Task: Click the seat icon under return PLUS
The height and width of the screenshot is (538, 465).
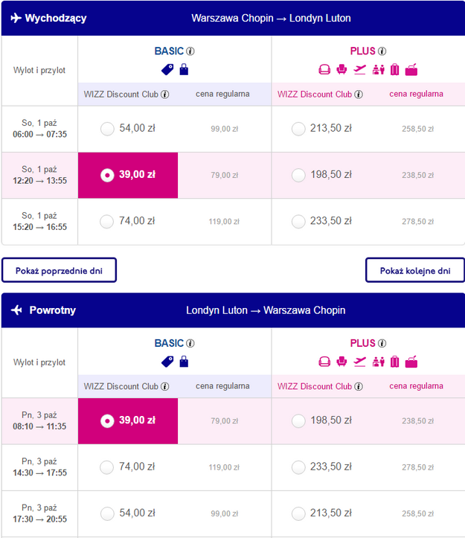Action: coord(341,362)
